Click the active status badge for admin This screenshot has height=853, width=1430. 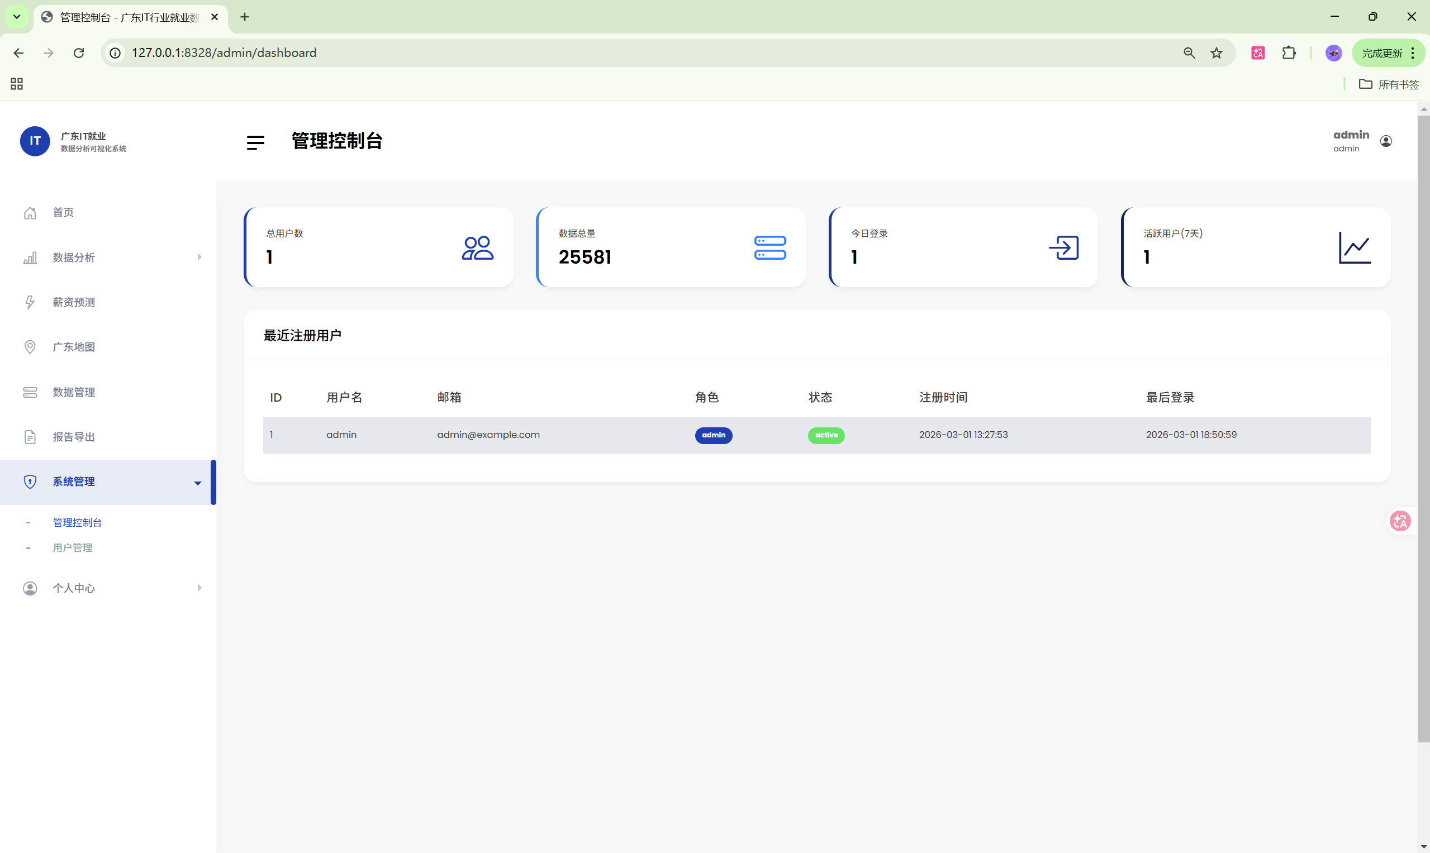point(826,435)
